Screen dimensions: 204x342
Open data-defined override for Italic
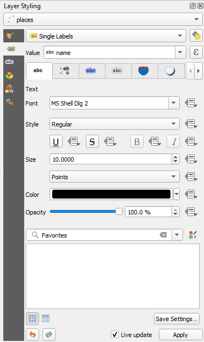(191, 141)
